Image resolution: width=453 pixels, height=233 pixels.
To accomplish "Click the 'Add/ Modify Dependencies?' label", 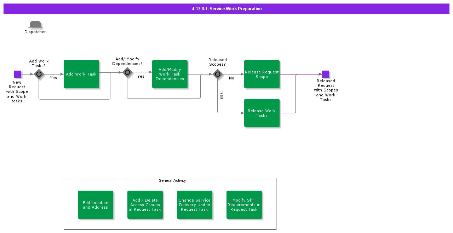I will click(x=127, y=61).
